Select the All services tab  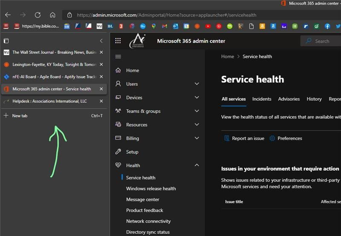(234, 99)
